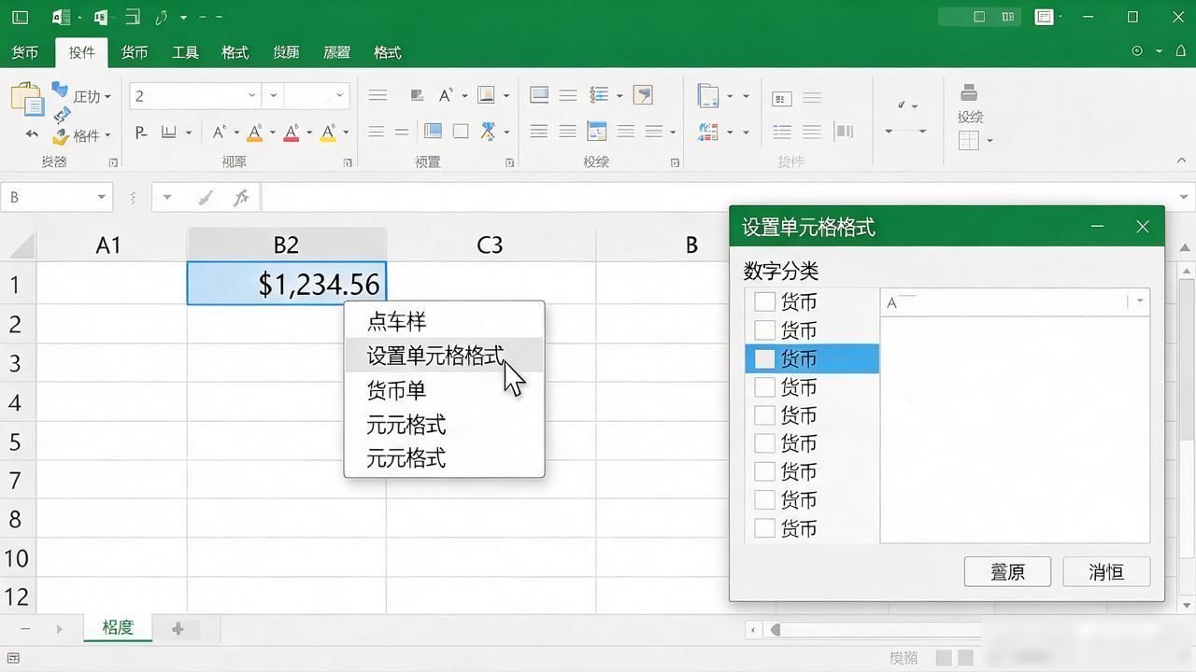
Task: Select the active 投件 ribbon tab
Action: click(81, 52)
